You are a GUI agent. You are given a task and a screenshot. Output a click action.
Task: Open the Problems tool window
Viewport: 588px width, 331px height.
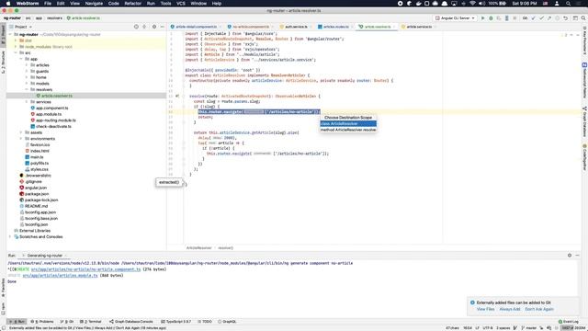point(42,322)
